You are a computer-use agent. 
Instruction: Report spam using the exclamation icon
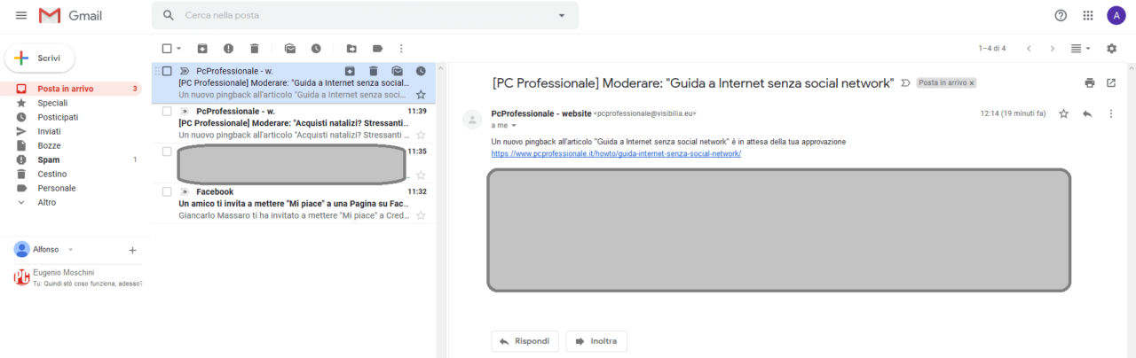[228, 49]
